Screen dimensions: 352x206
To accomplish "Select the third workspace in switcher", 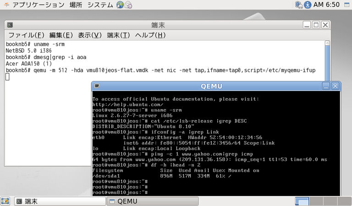I will coord(330,201).
